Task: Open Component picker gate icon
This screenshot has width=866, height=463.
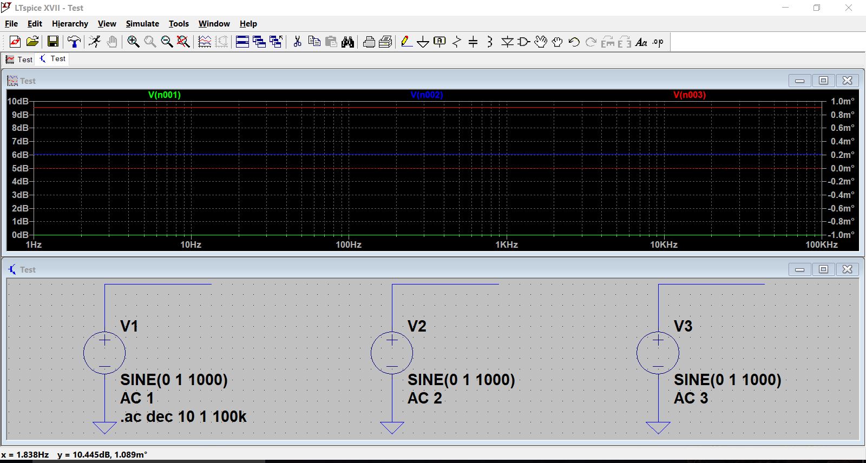Action: point(523,42)
